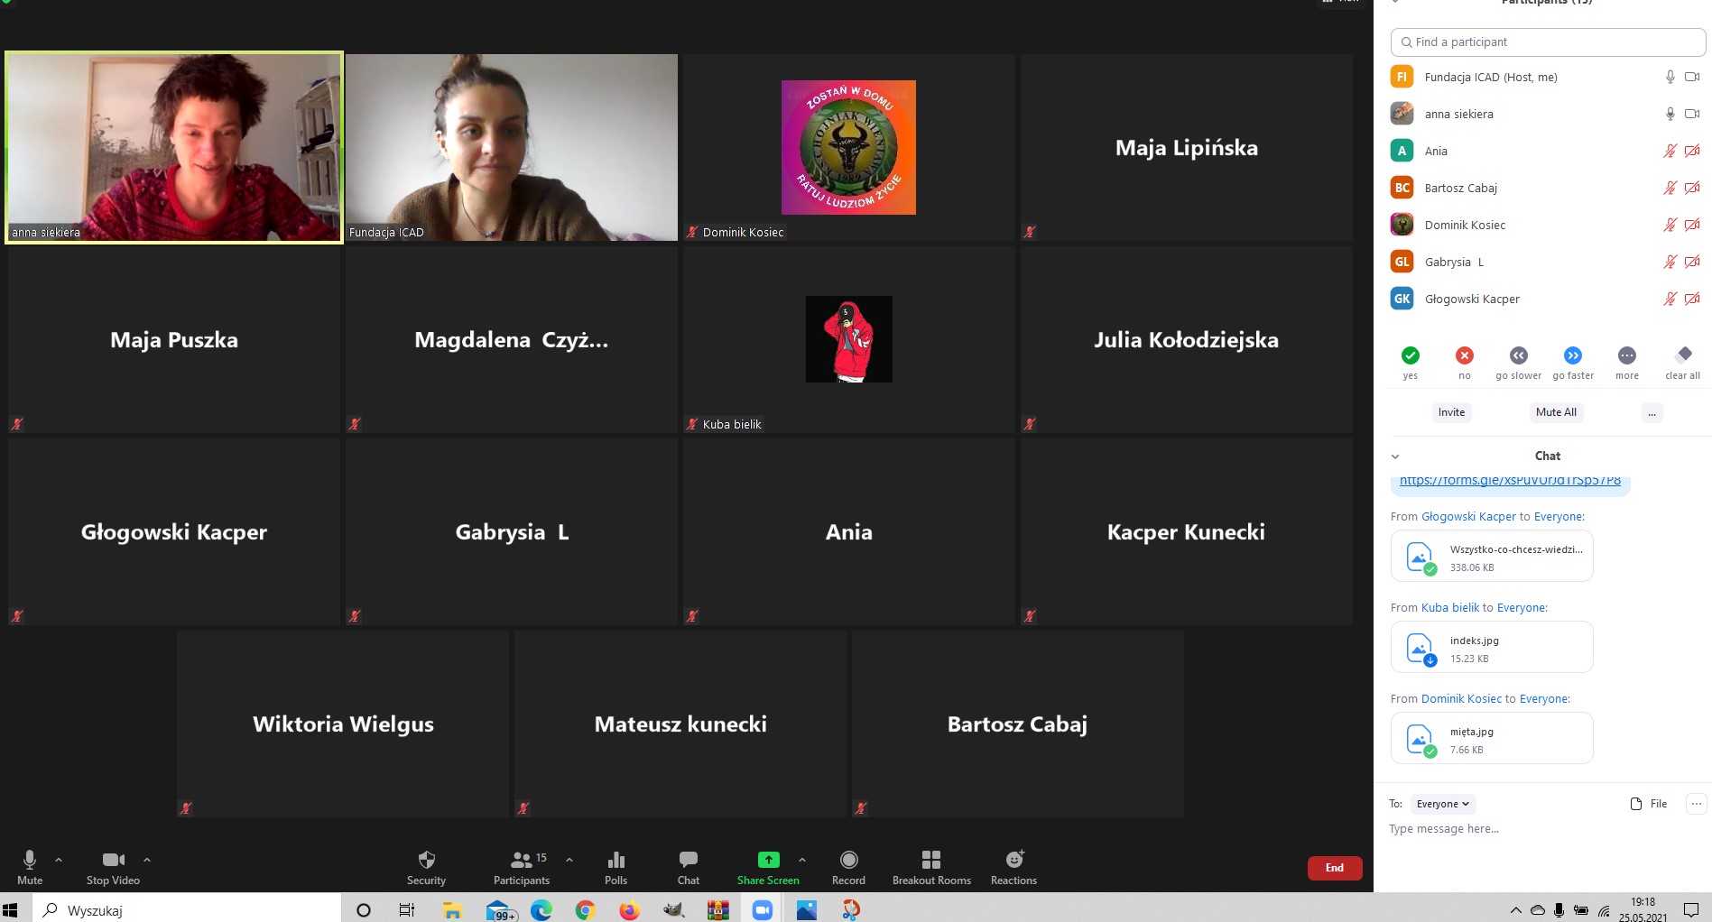The image size is (1712, 922).
Task: Open Windows Start menu
Action: tap(10, 910)
